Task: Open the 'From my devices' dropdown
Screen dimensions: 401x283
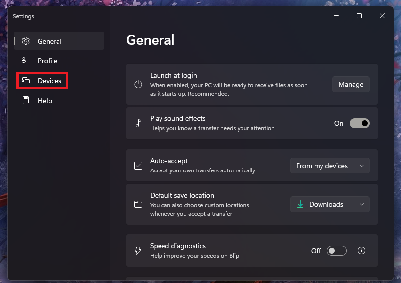Action: [x=329, y=166]
